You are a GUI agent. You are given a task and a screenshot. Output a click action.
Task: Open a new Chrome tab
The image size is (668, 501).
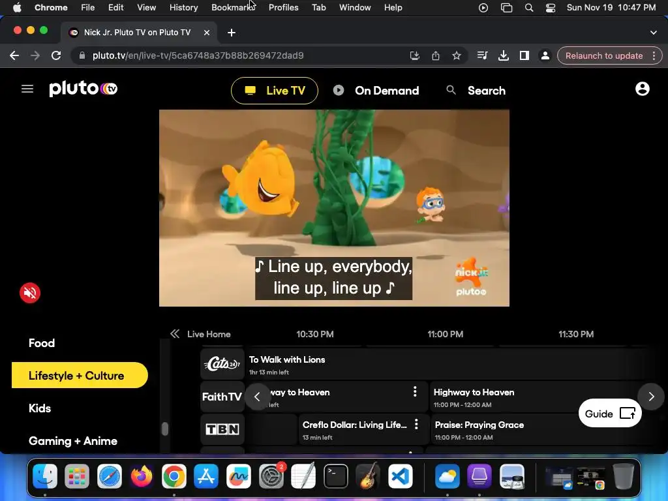coord(232,33)
